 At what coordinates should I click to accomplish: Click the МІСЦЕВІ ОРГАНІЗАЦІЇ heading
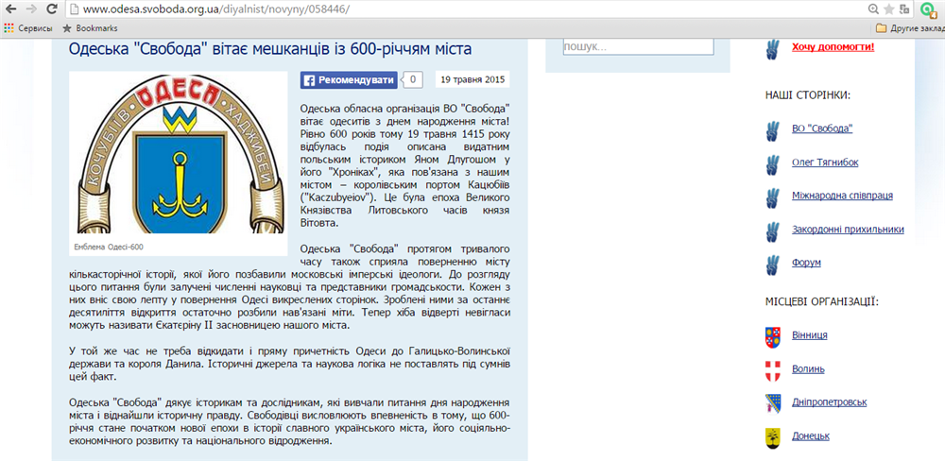(x=822, y=301)
